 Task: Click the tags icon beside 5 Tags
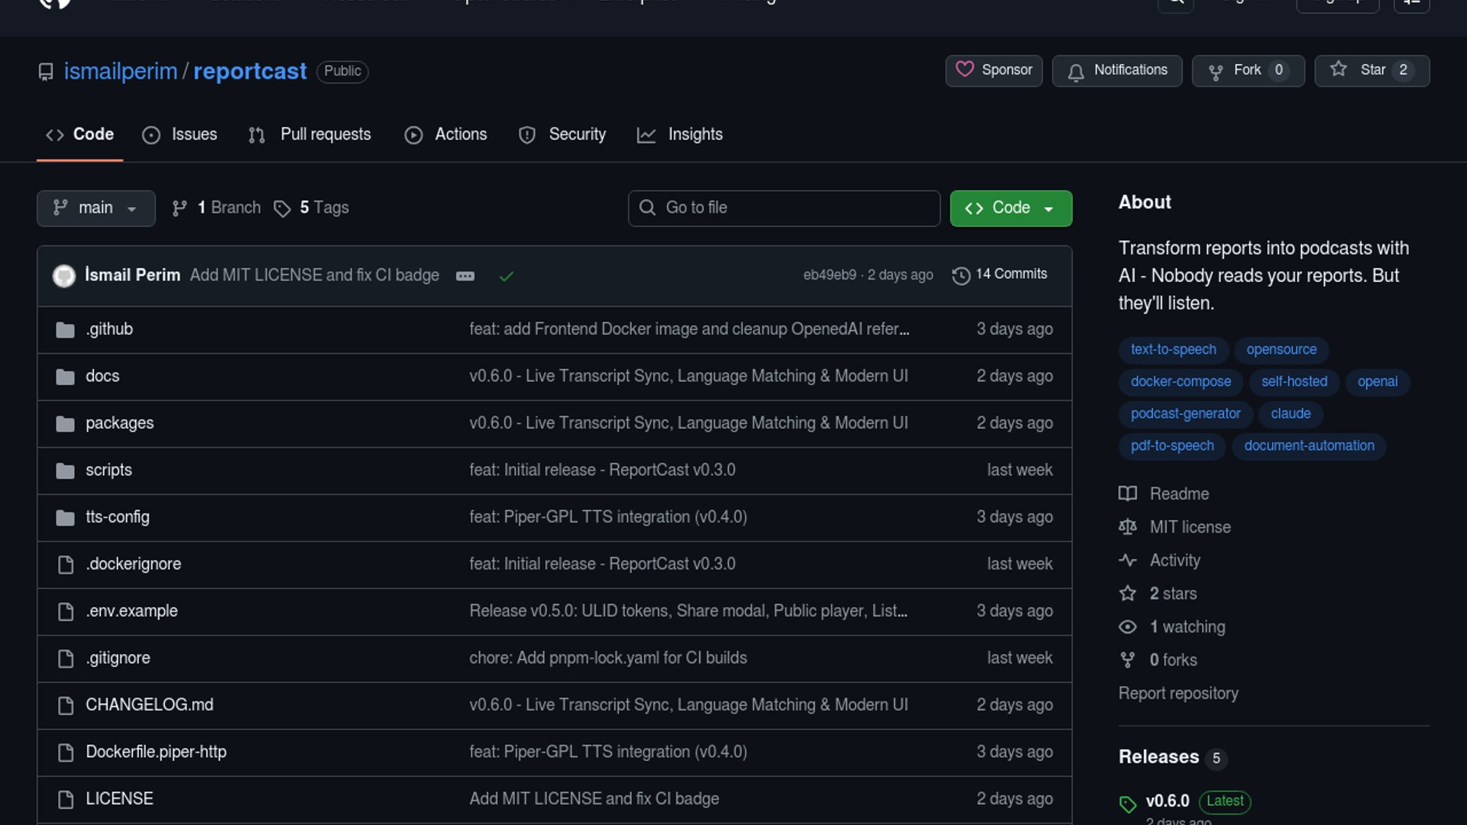click(x=282, y=209)
